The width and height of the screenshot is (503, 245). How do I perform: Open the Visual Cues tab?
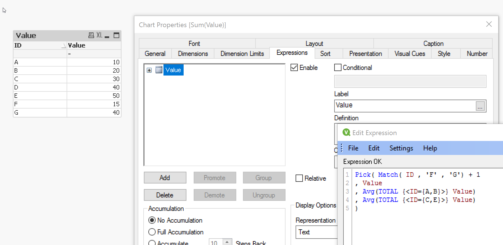coord(410,54)
